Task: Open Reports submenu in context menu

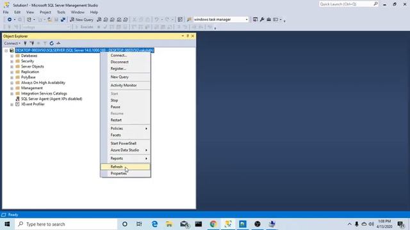Action: click(x=126, y=158)
